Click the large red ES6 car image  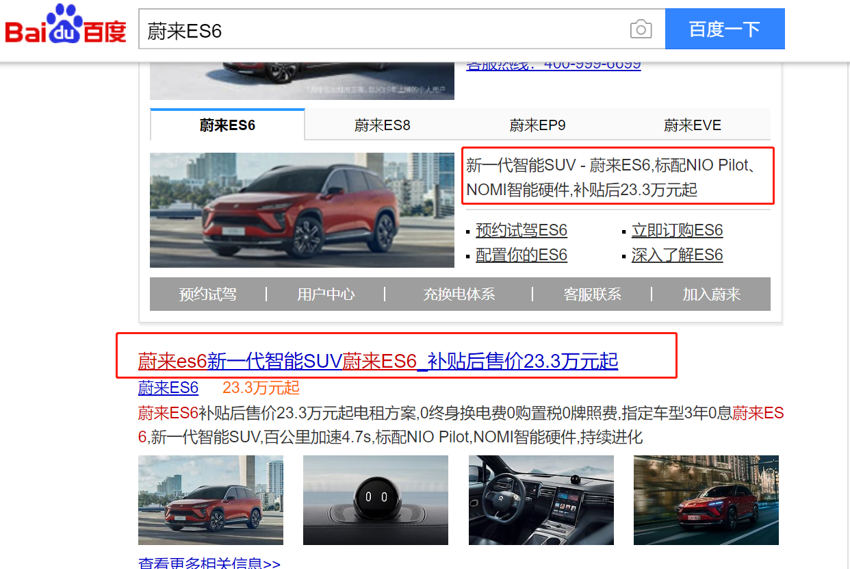point(302,210)
